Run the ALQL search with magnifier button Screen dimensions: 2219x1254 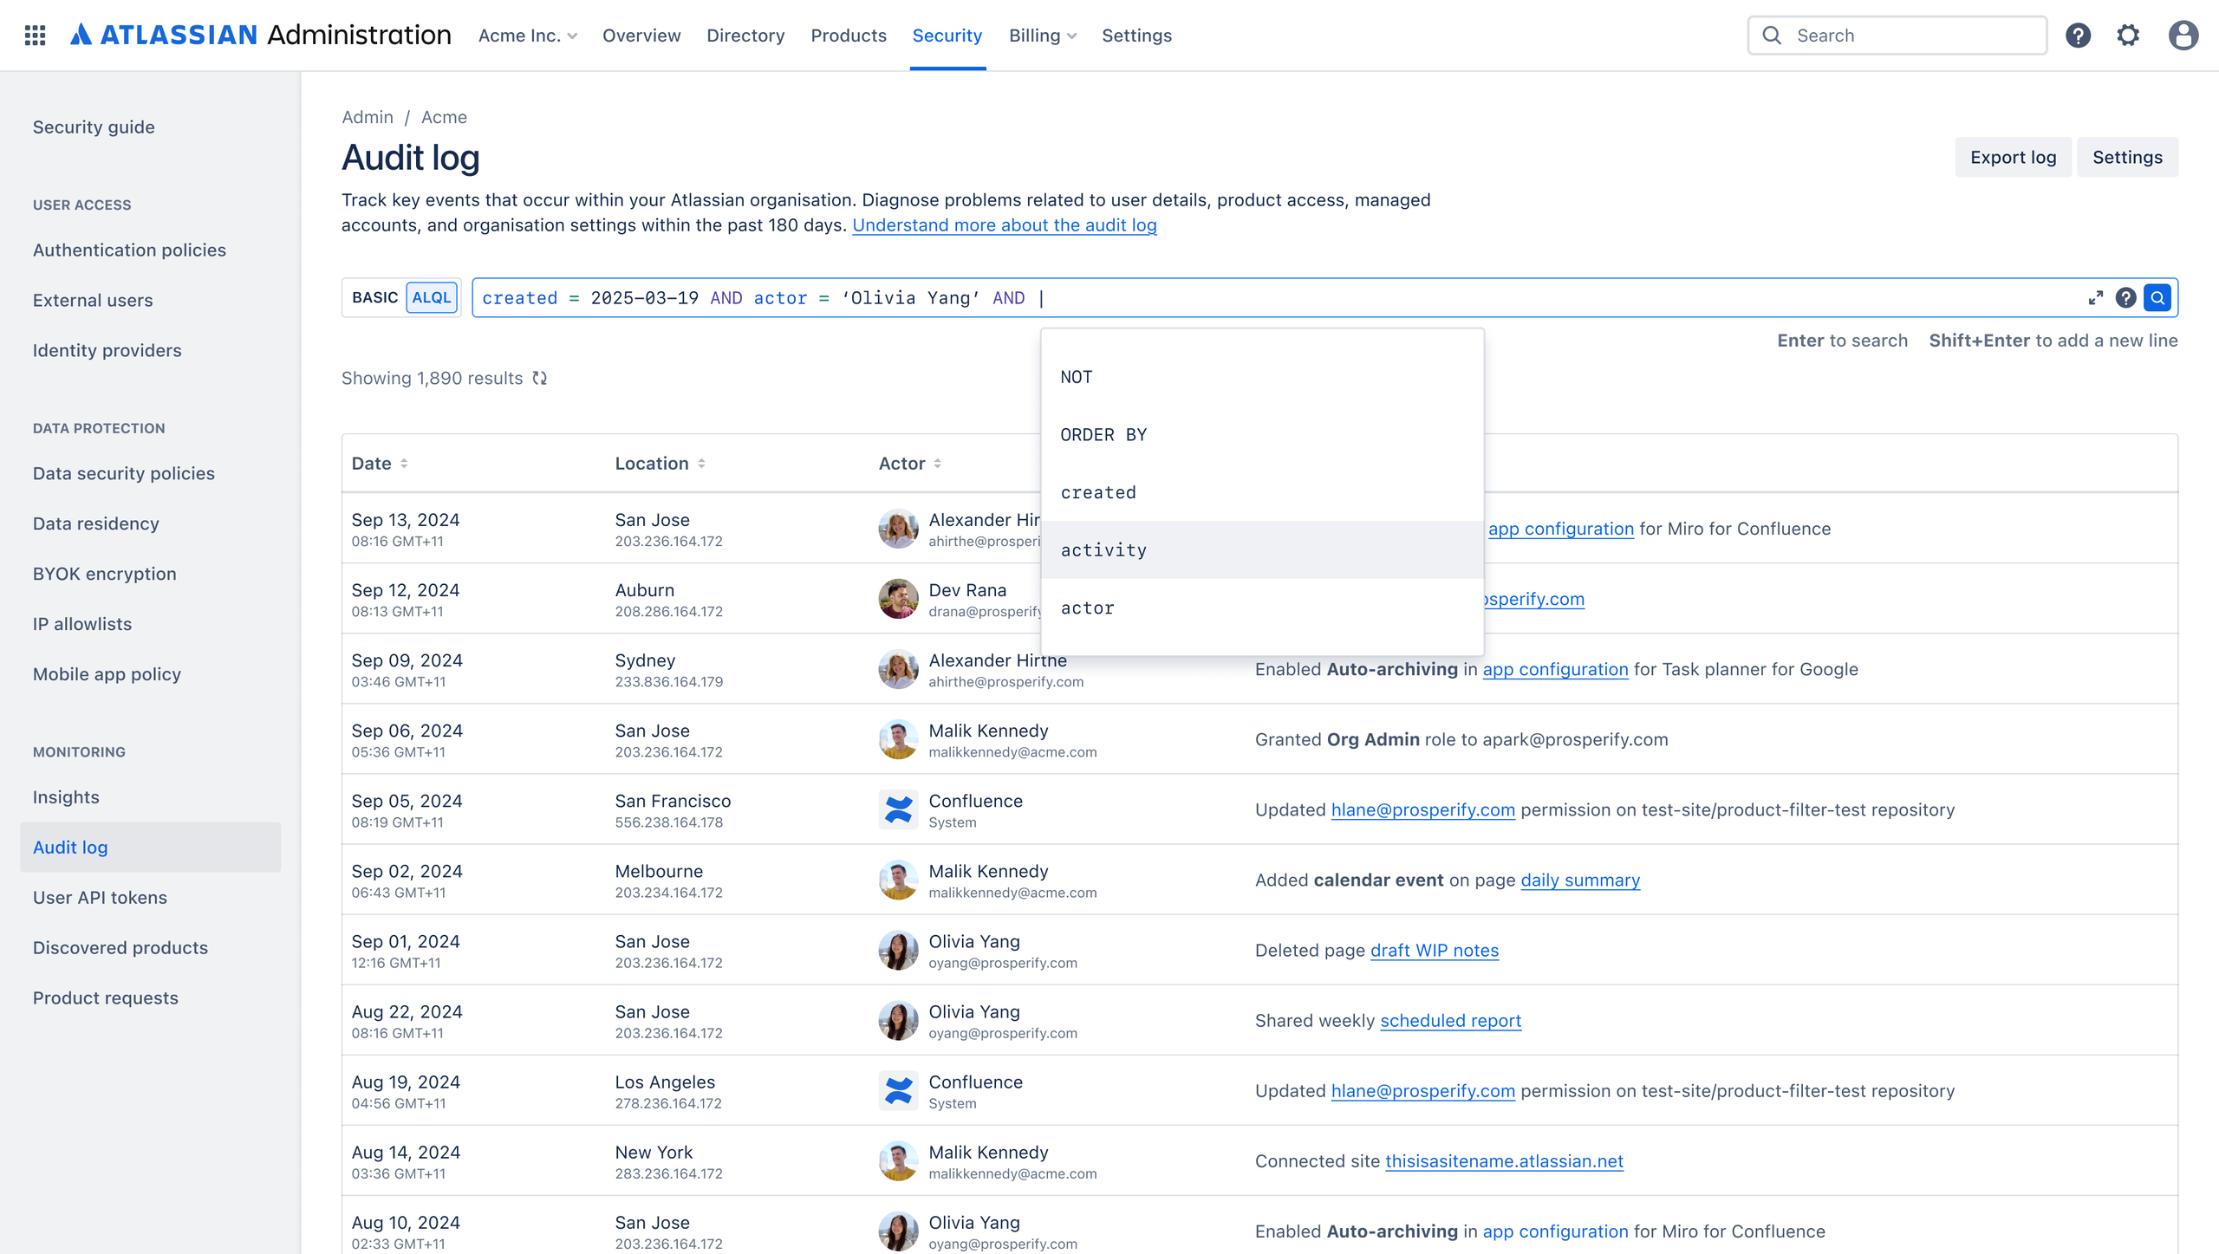(2157, 297)
